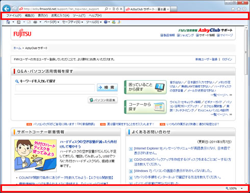Click the browser Forward arrow button

pos(15,9)
